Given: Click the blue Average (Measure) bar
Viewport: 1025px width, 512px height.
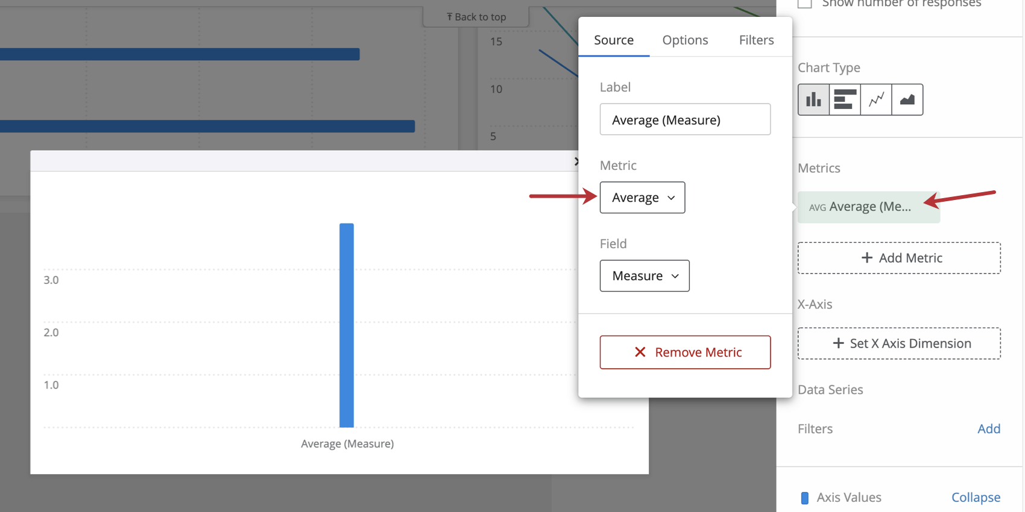Looking at the screenshot, I should click(x=347, y=325).
